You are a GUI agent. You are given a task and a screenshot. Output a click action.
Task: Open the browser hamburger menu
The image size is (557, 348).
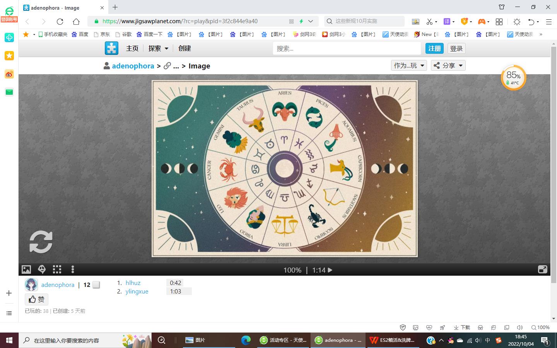pos(548,22)
